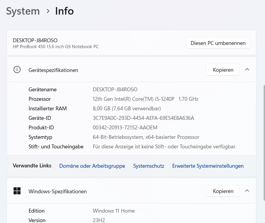
Task: Open Erweiterte Systemeinstellungen link
Action: coord(208,166)
